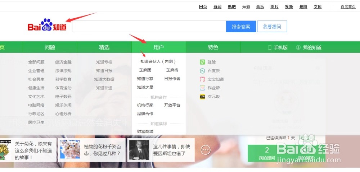Focus the question search input box

click(x=149, y=27)
